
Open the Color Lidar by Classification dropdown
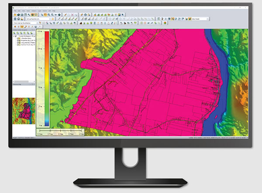tap(26, 23)
